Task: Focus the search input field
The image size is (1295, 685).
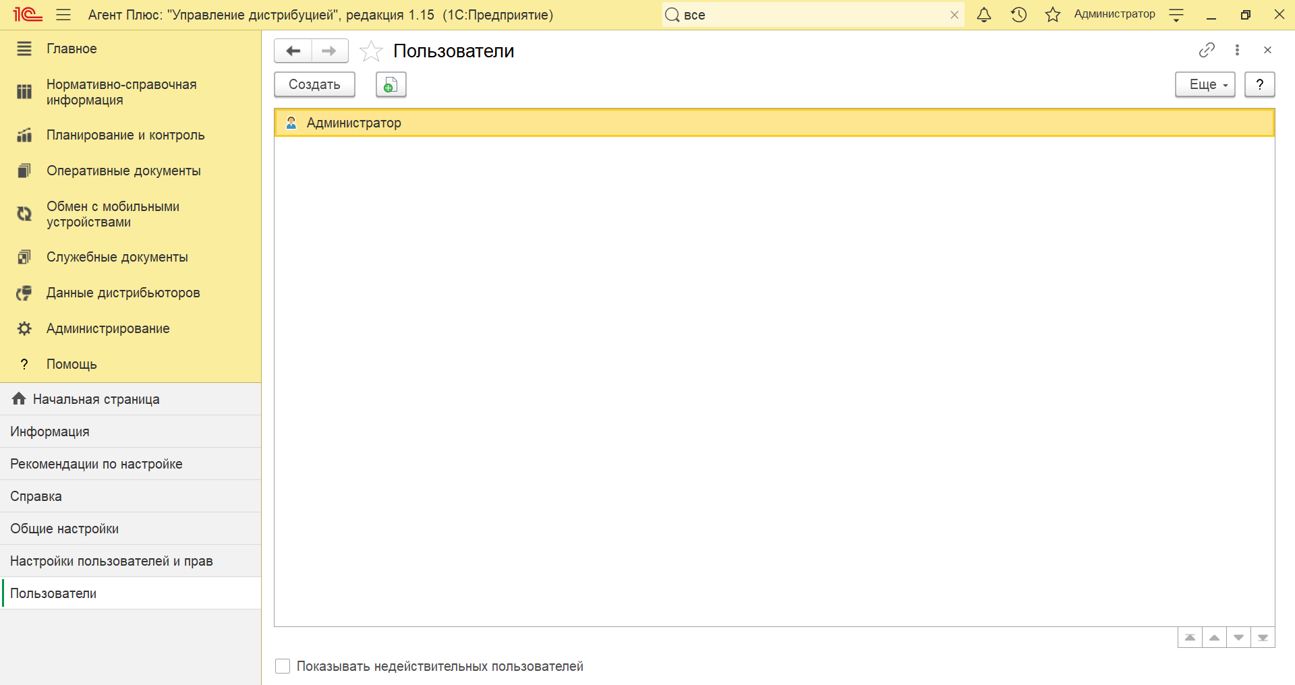Action: [813, 15]
